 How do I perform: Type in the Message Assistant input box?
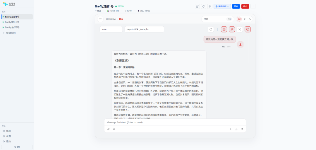click(x=175, y=122)
